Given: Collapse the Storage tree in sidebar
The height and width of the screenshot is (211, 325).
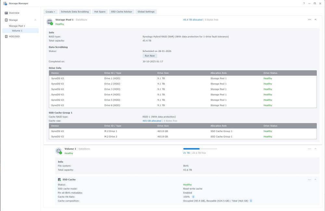Looking at the screenshot, I should 35,20.
